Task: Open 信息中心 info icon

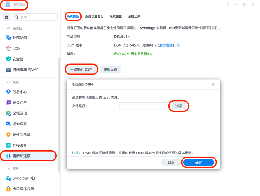Action: [9, 92]
